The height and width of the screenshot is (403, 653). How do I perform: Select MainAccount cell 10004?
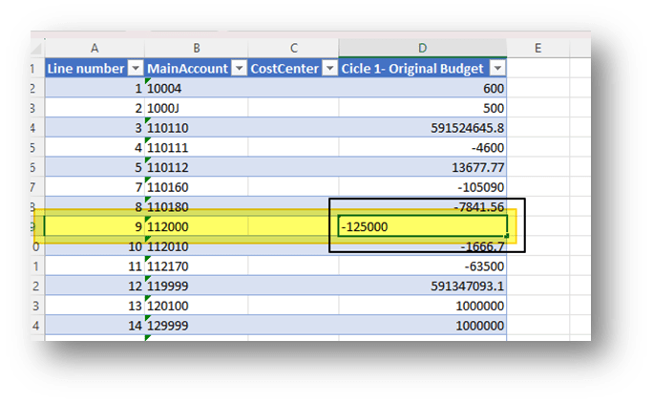coord(195,88)
